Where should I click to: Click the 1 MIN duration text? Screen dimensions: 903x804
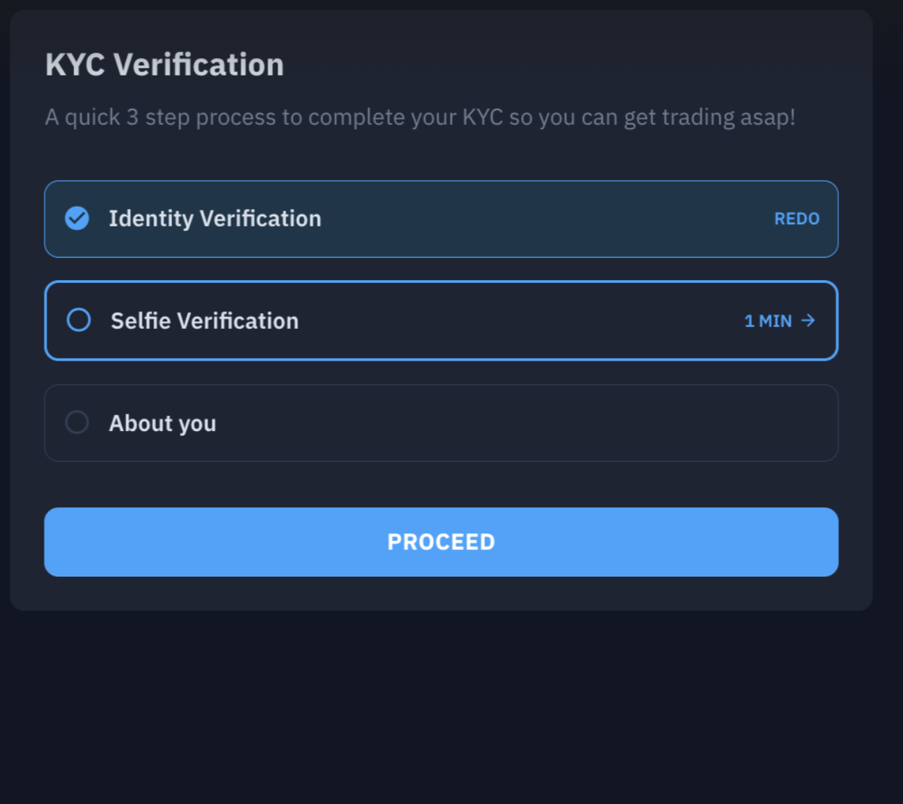point(768,321)
